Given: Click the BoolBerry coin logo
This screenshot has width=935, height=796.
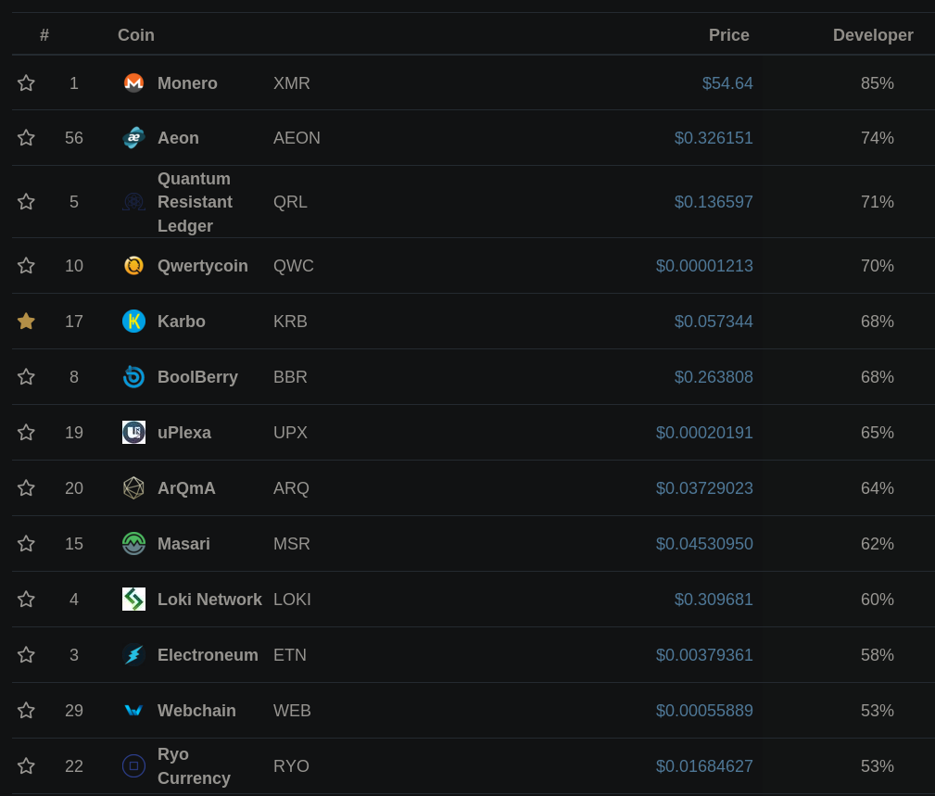Looking at the screenshot, I should 133,377.
